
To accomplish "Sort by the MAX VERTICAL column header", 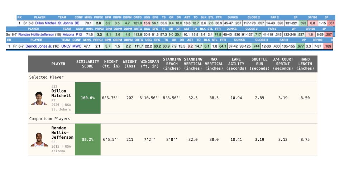I will tap(214, 64).
